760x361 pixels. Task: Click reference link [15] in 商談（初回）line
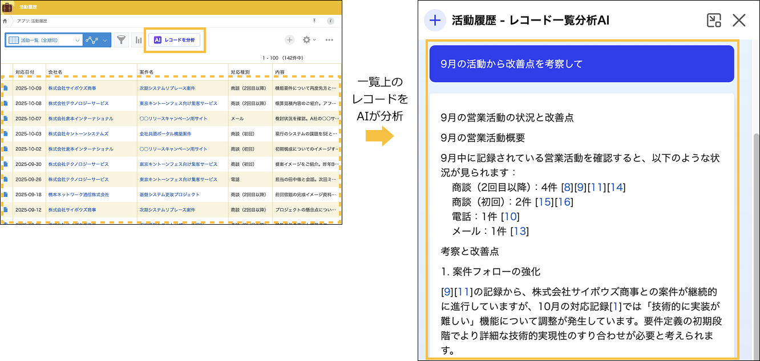[x=544, y=202]
